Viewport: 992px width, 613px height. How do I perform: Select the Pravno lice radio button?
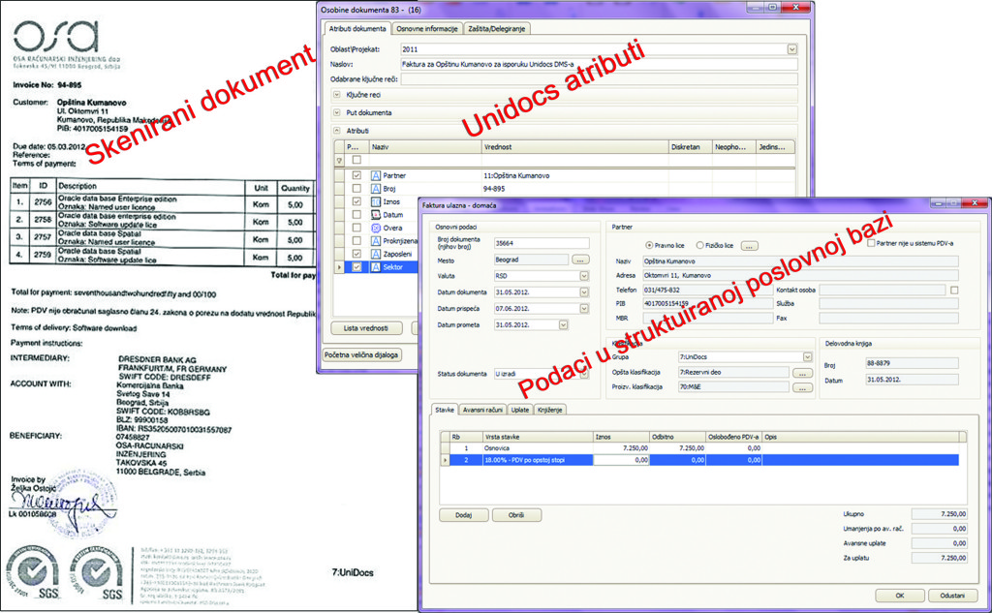pyautogui.click(x=649, y=245)
